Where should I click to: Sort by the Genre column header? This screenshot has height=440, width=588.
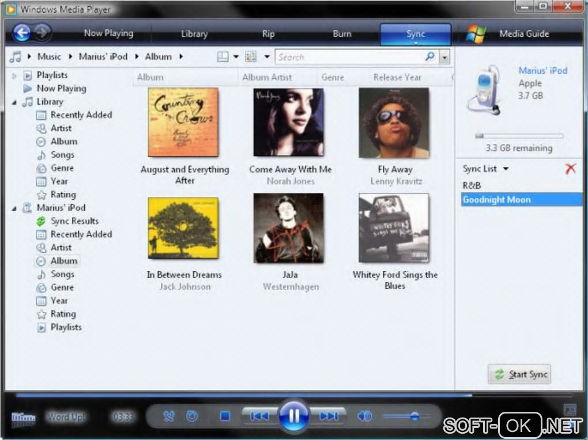[333, 78]
